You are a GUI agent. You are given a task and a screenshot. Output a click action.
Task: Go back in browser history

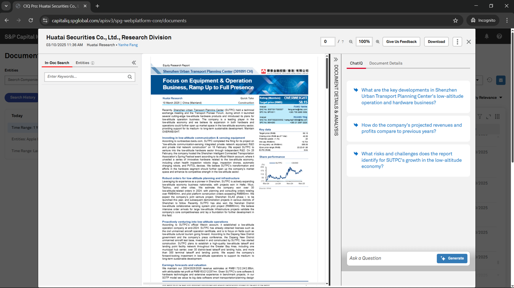point(7,20)
